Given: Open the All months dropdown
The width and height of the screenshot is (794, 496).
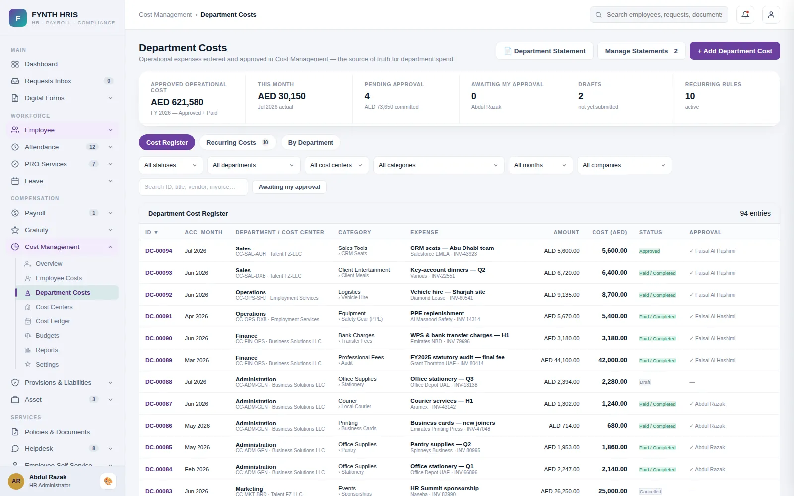Looking at the screenshot, I should point(541,165).
